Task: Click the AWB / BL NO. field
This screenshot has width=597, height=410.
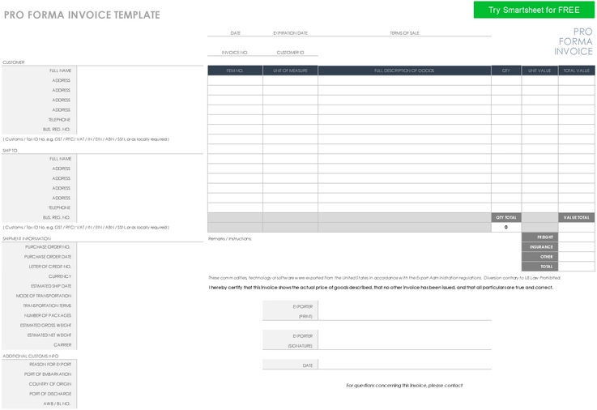Action: click(140, 404)
